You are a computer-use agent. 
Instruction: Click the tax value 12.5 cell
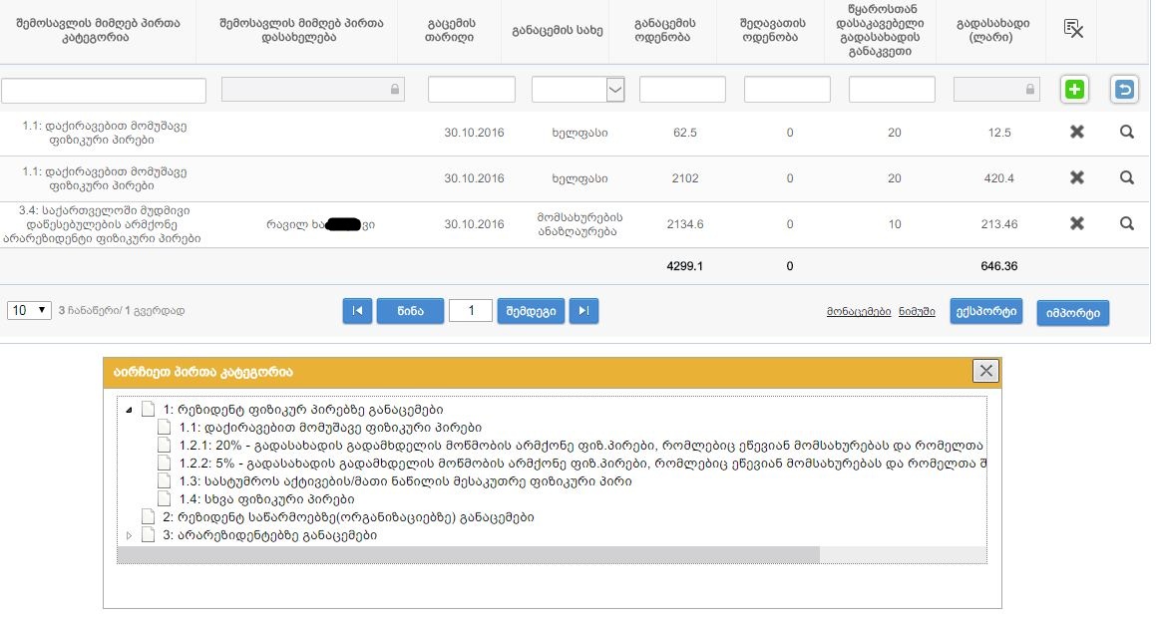[999, 133]
